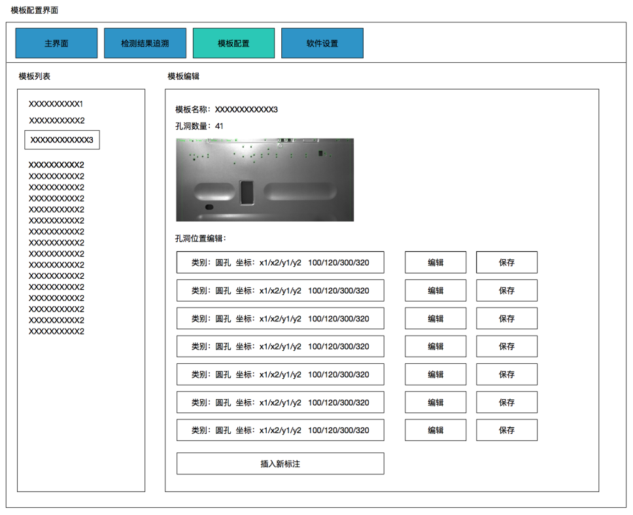Click the first hole's 类别/坐标 field
The image size is (633, 515).
point(280,262)
